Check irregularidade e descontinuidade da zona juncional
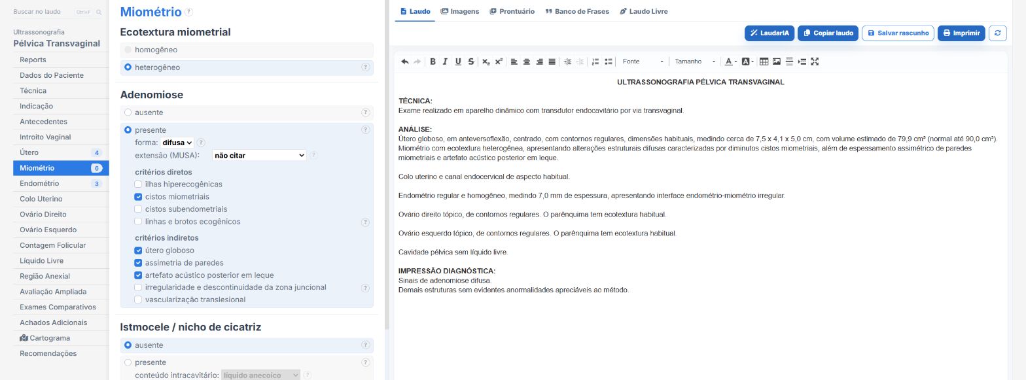Viewport: 1026px width, 380px height. tap(139, 288)
